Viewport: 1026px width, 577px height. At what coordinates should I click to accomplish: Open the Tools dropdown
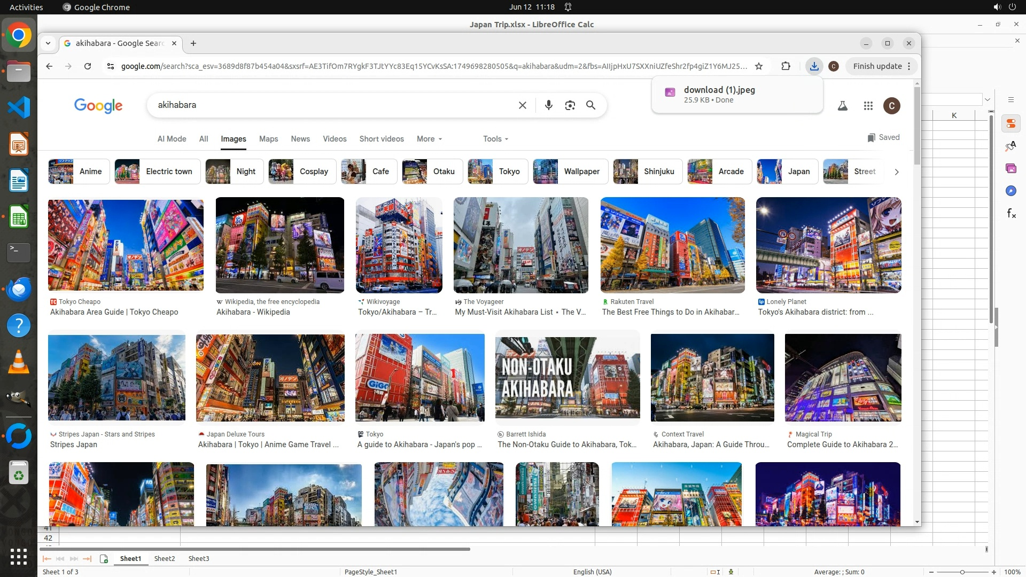click(x=495, y=139)
